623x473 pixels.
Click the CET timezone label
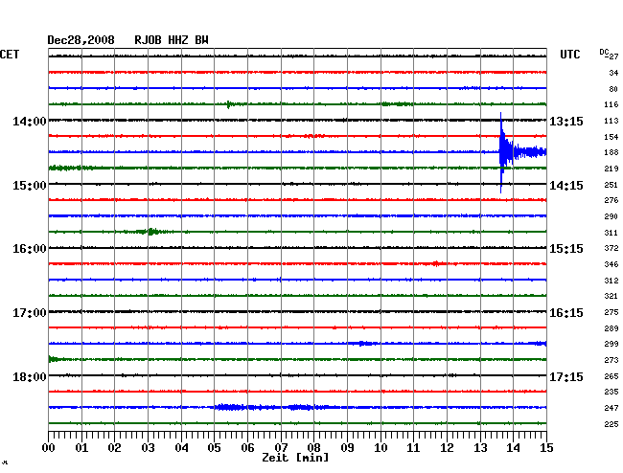click(10, 55)
